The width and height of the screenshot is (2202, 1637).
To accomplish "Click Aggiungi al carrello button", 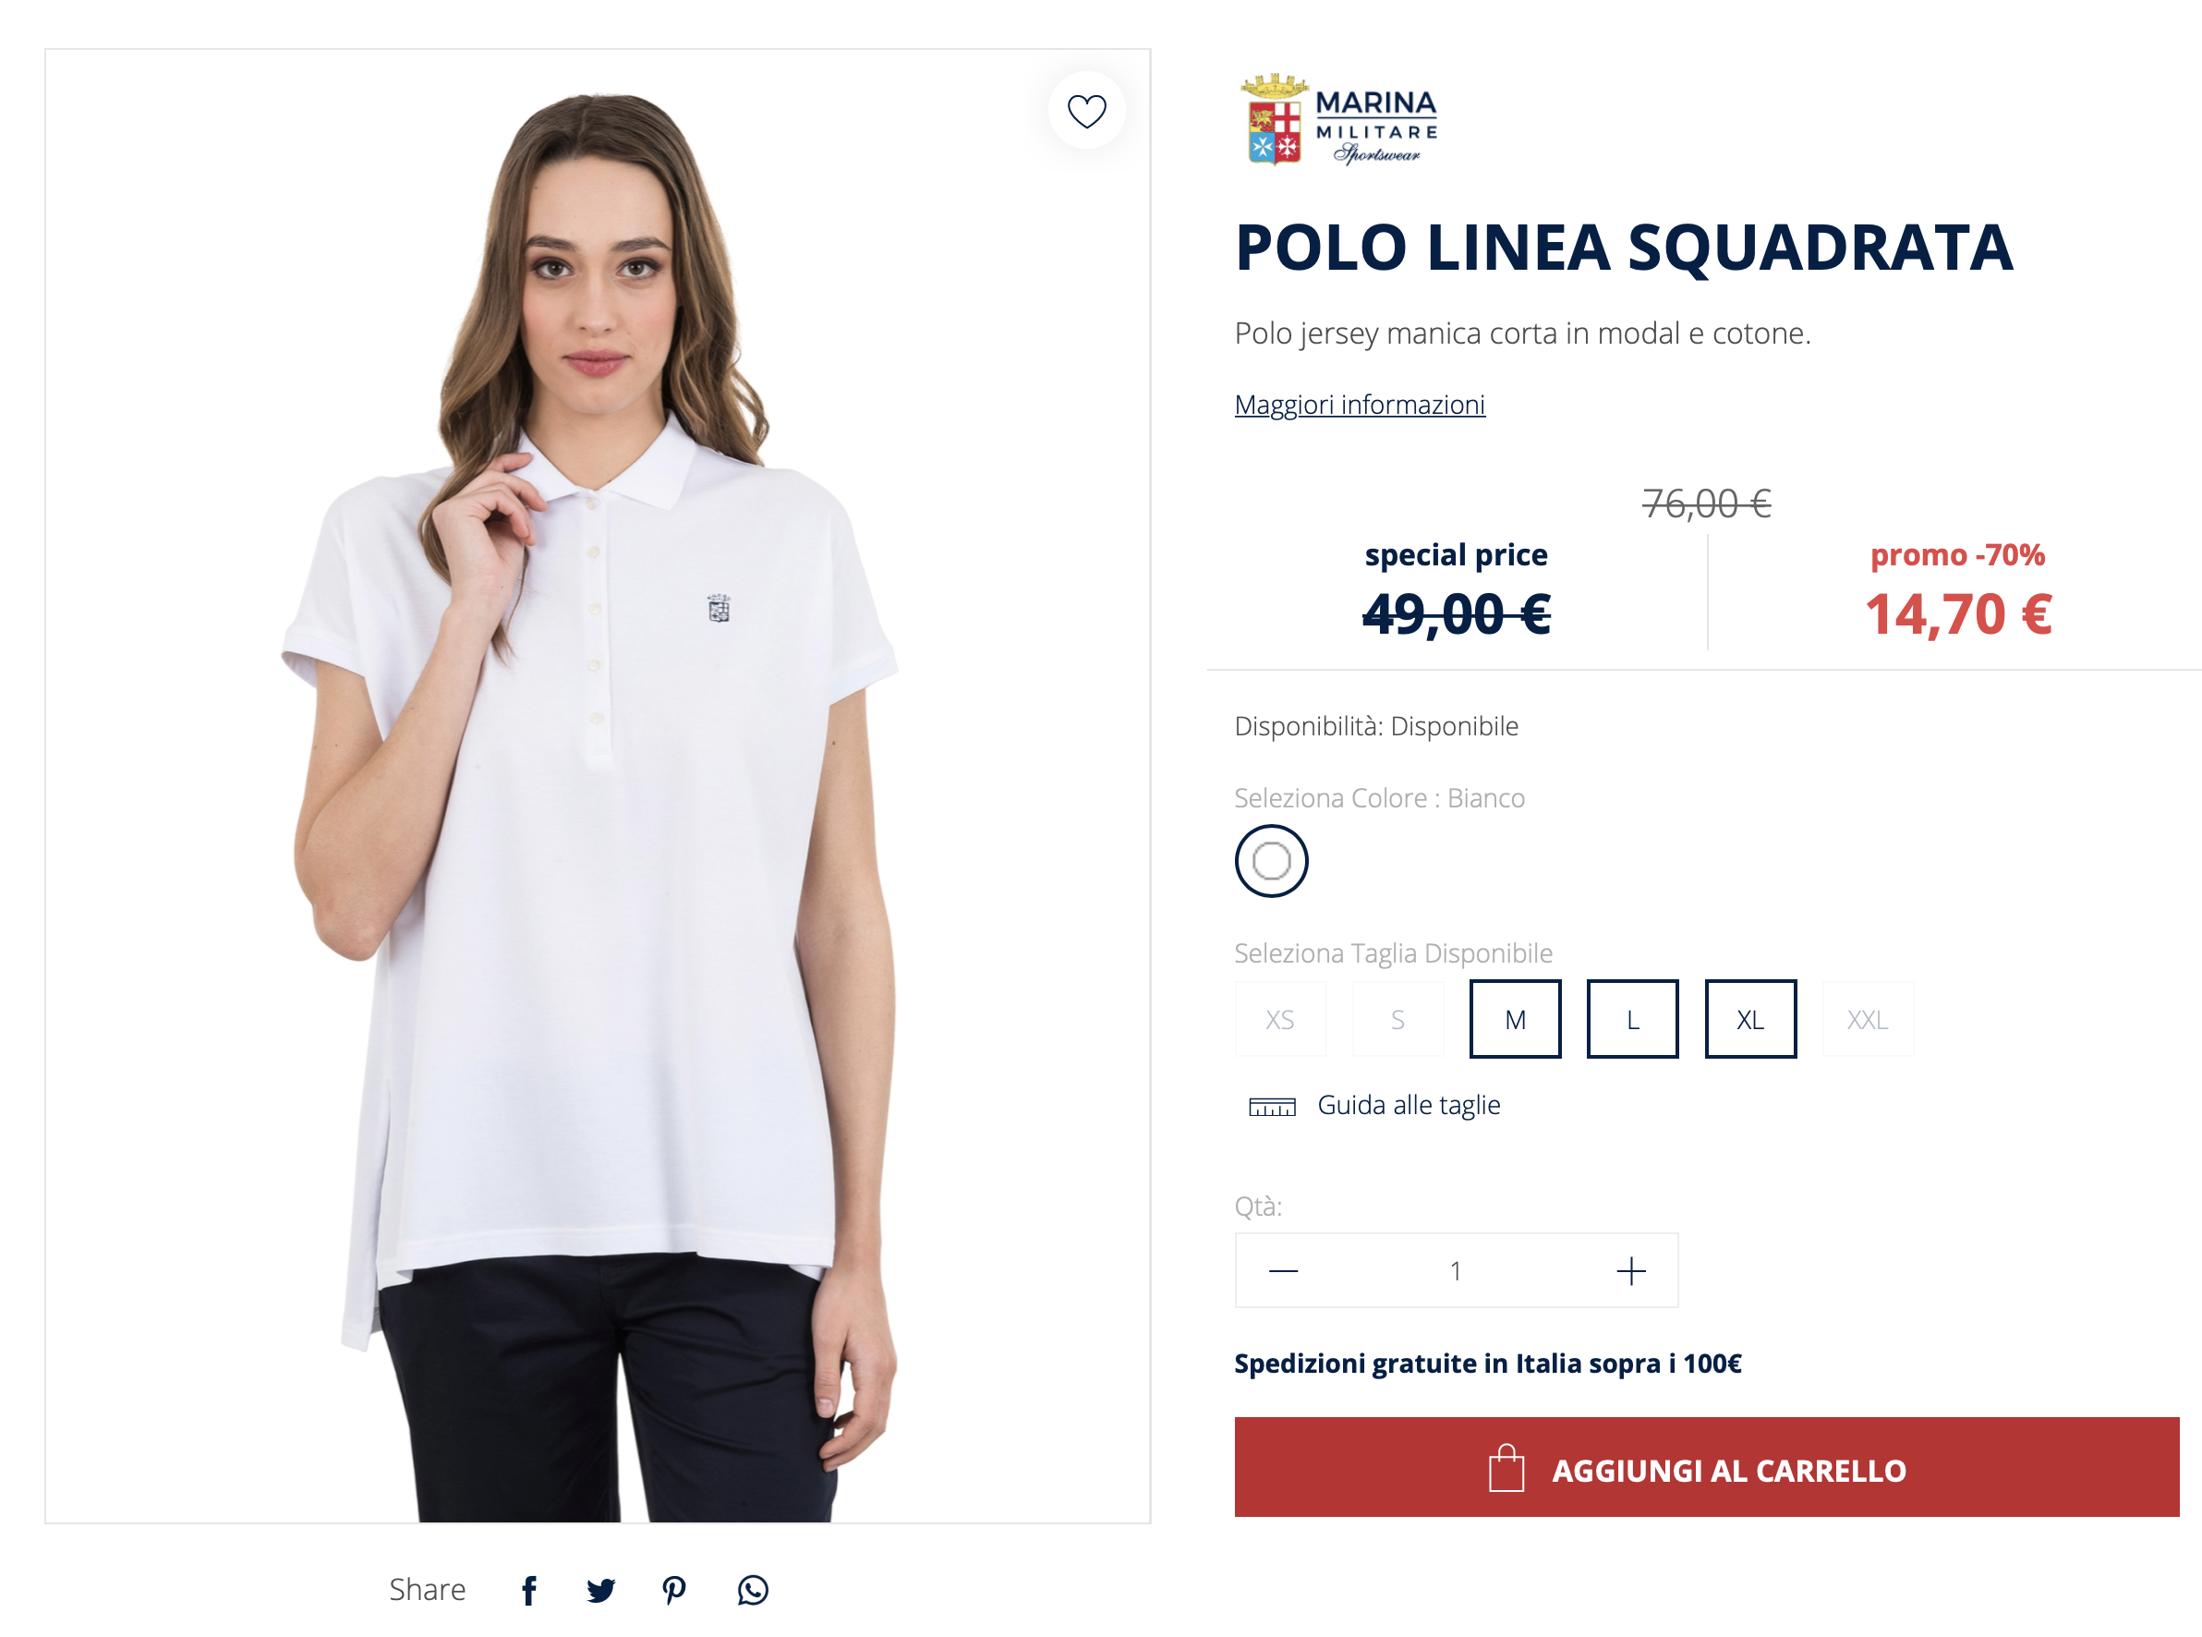I will pyautogui.click(x=1706, y=1467).
